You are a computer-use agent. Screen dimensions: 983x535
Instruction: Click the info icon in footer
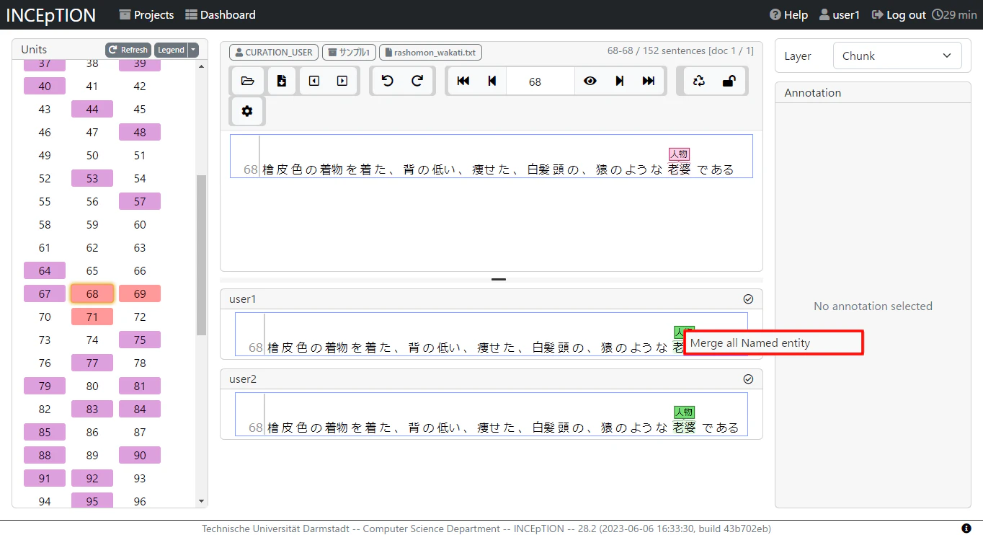[966, 529]
